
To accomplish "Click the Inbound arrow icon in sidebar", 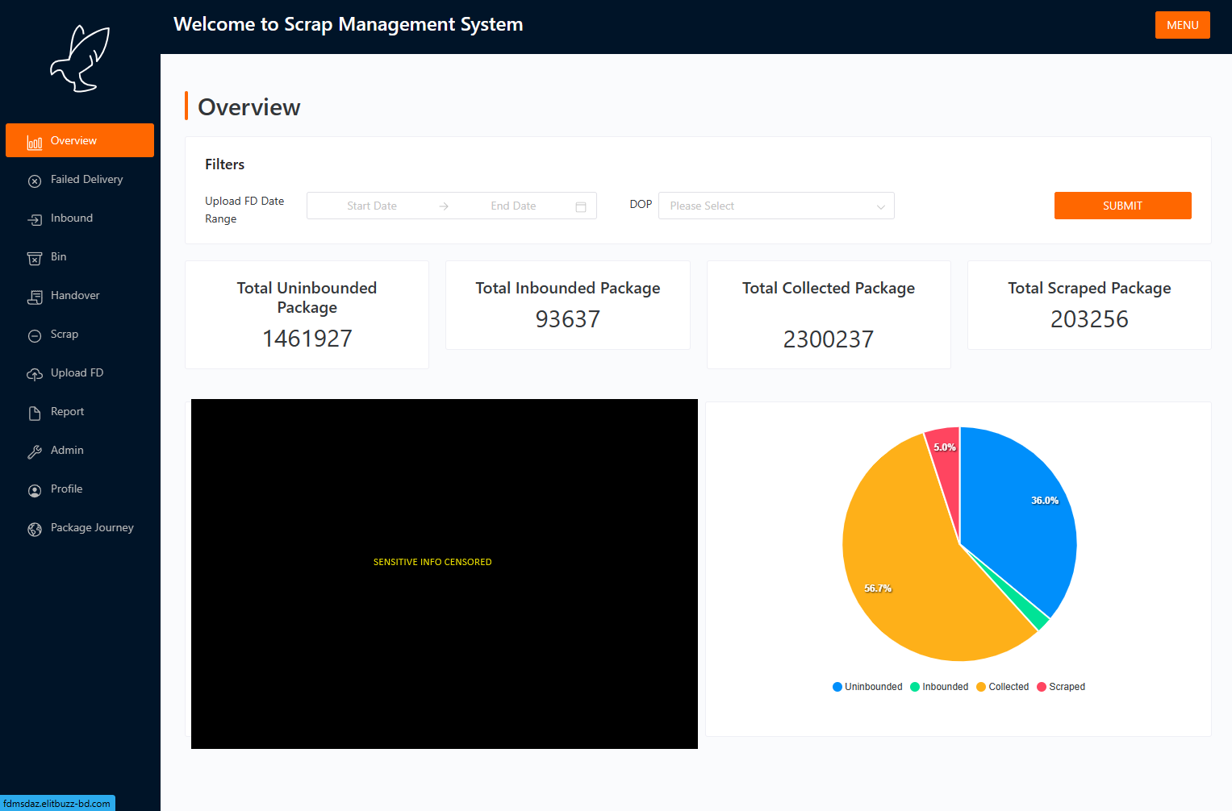I will pos(35,219).
